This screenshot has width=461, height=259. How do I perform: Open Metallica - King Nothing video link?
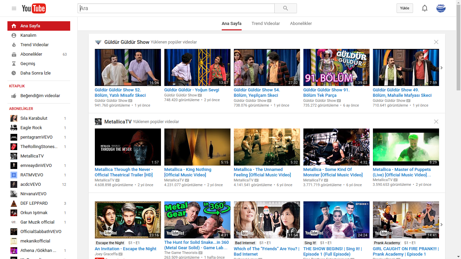coord(188,172)
